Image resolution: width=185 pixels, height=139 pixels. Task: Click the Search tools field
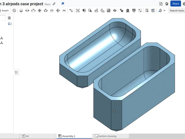coord(177,10)
